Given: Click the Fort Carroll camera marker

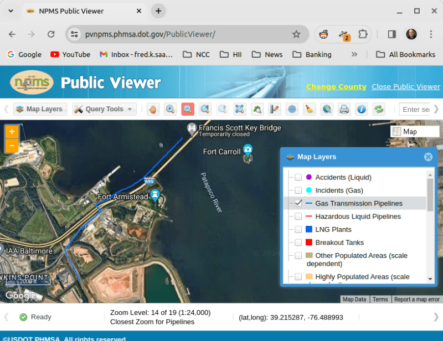Looking at the screenshot, I should tap(248, 151).
